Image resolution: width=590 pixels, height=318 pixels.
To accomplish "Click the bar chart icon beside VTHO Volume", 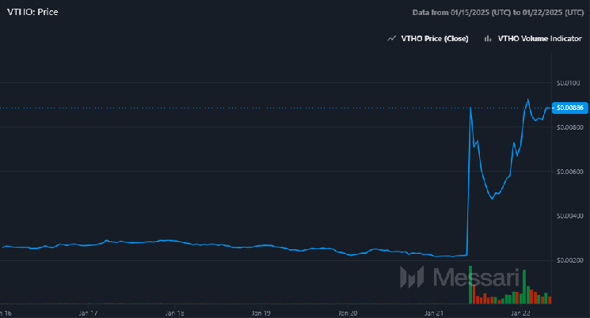I will (488, 38).
